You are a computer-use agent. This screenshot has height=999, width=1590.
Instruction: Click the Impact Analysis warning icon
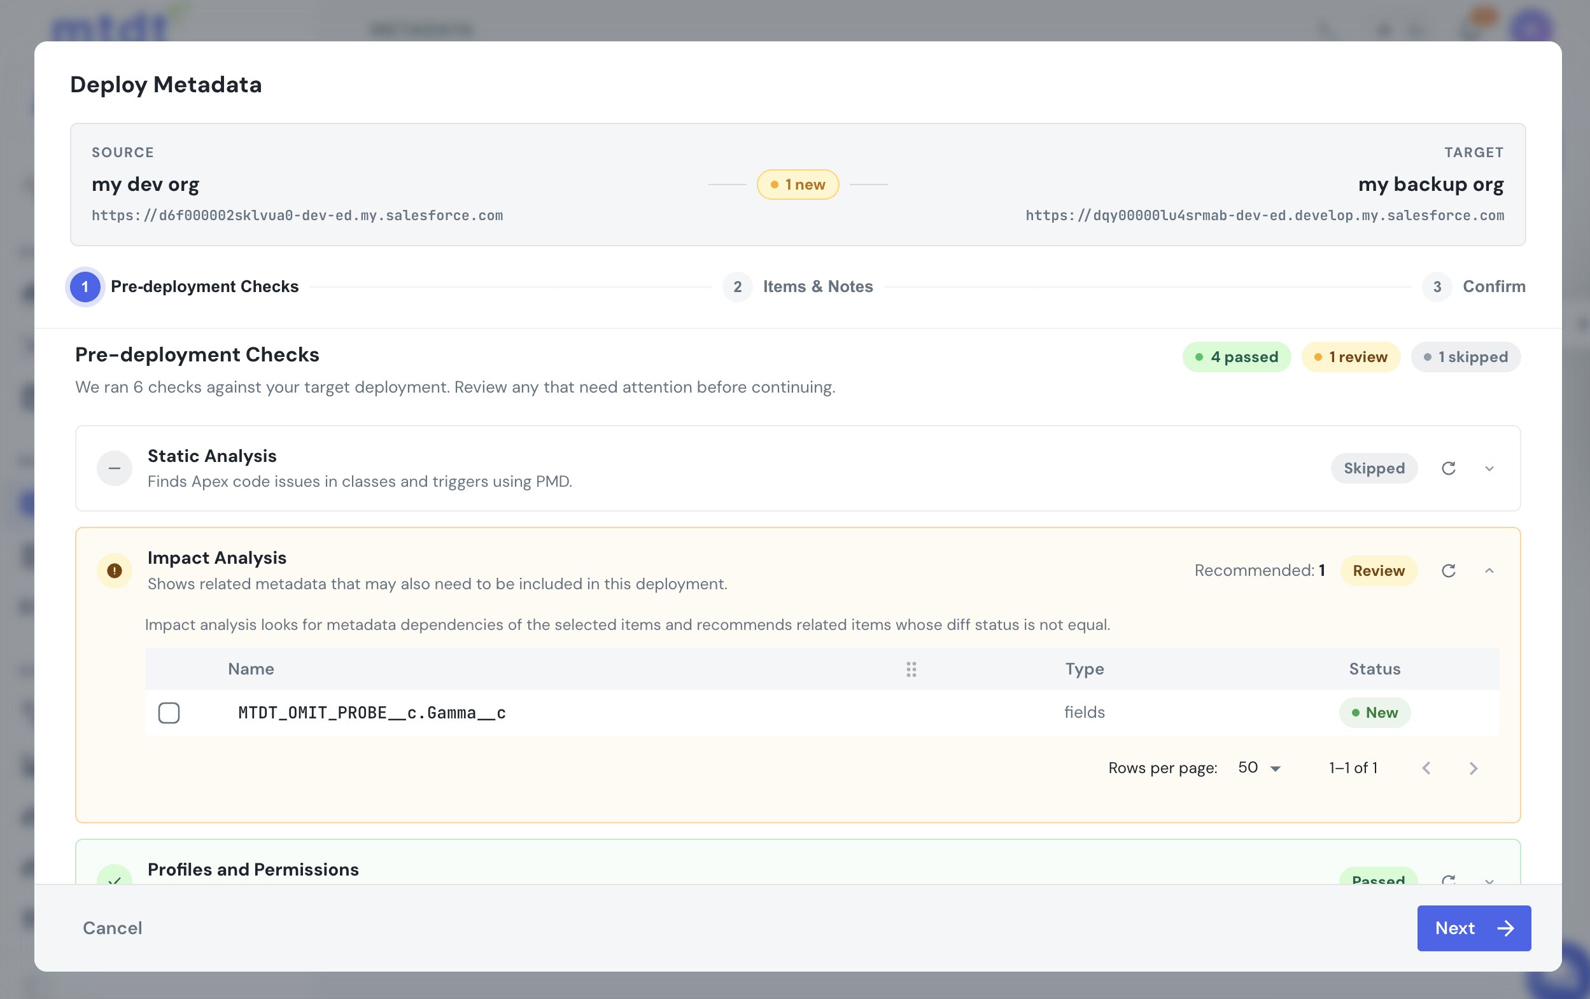pos(114,571)
